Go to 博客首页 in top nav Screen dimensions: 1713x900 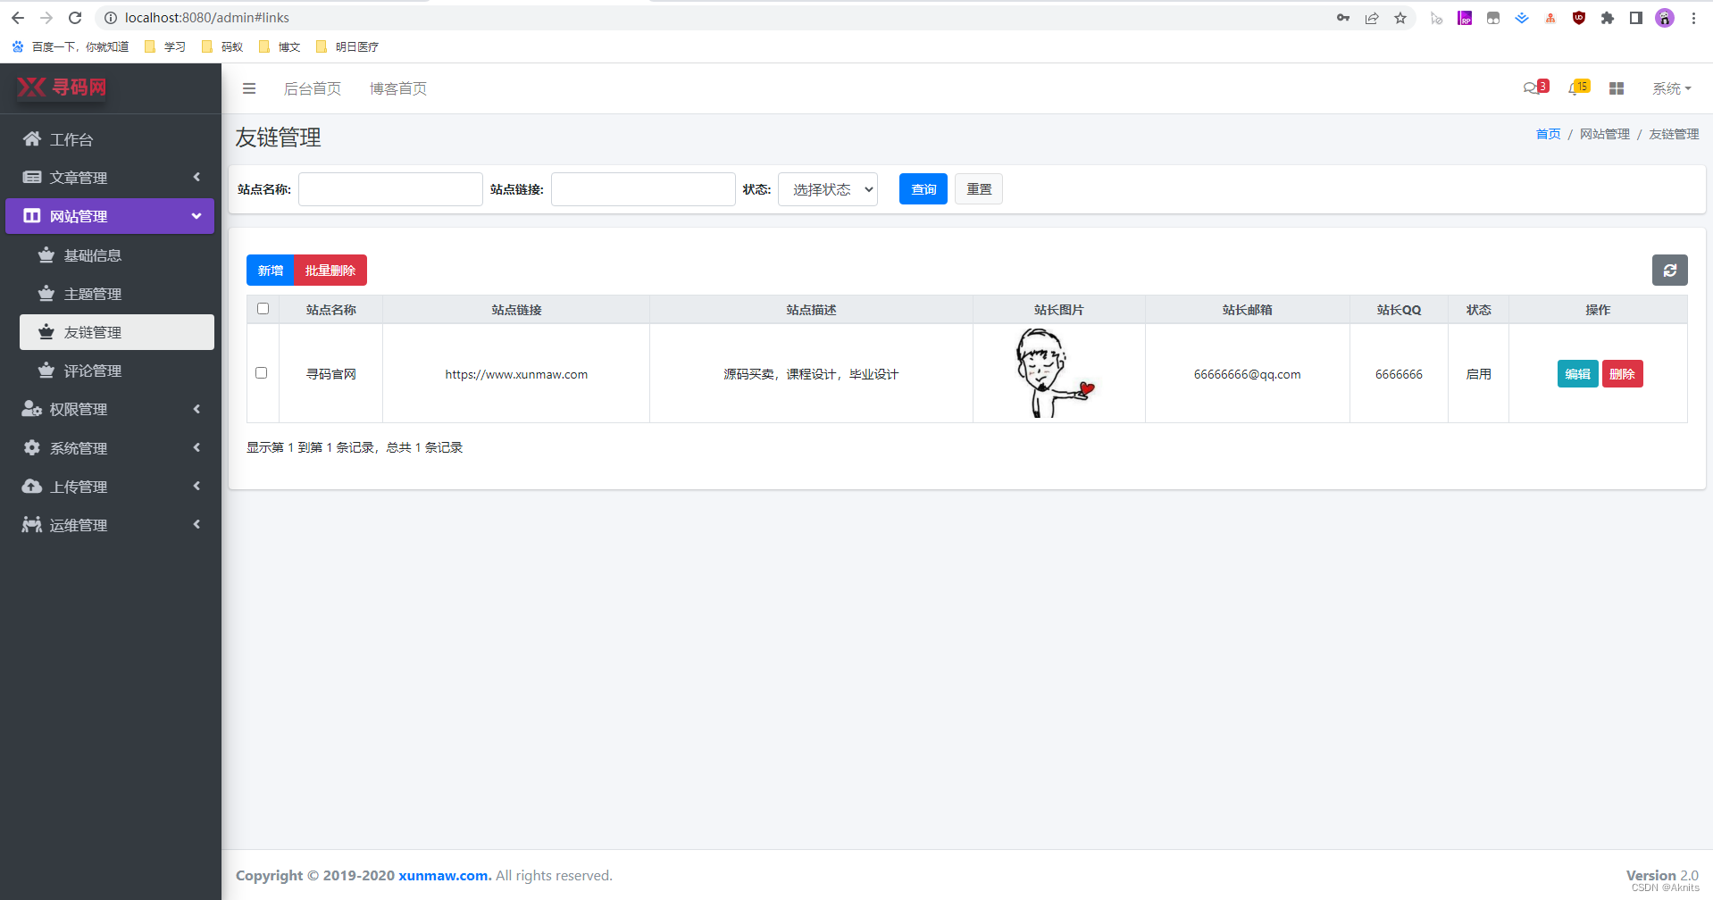point(398,88)
